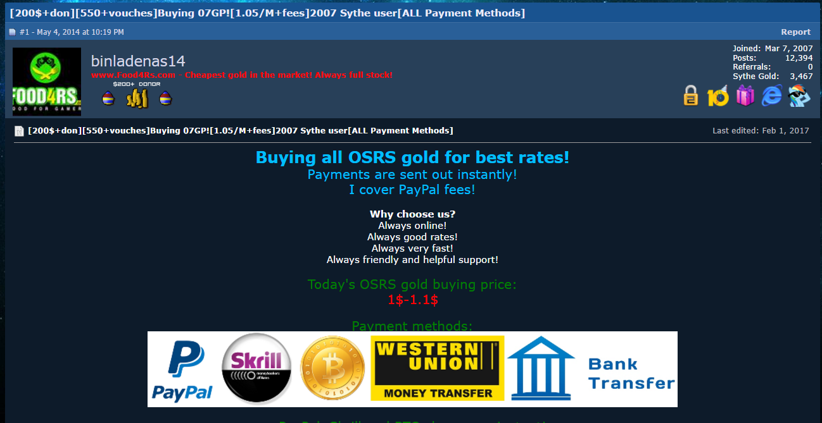Screen dimensions: 822x423
Task: Click 'Always friendly and helpful support!'
Action: [412, 260]
